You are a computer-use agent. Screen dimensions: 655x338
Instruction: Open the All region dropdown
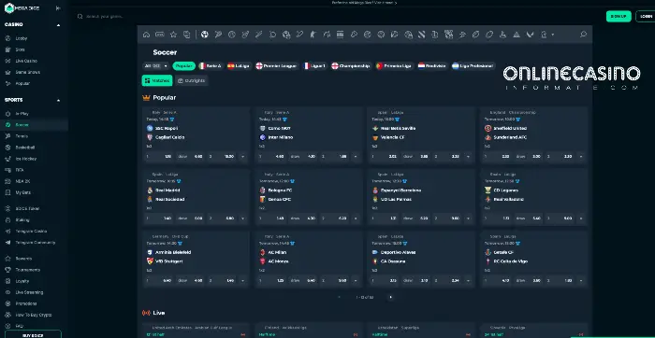point(156,66)
